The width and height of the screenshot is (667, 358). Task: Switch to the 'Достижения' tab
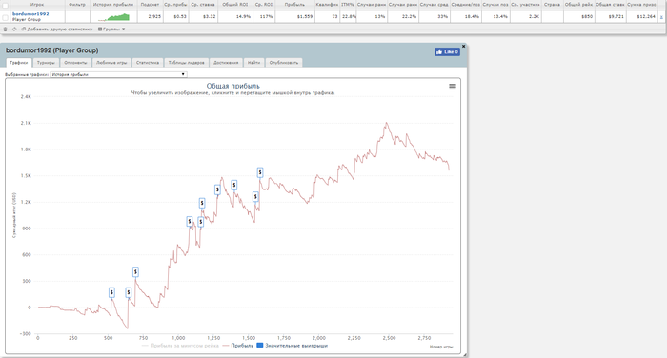point(226,63)
